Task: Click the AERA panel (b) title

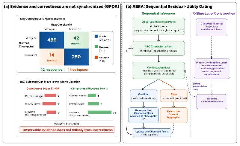Action: (169, 7)
